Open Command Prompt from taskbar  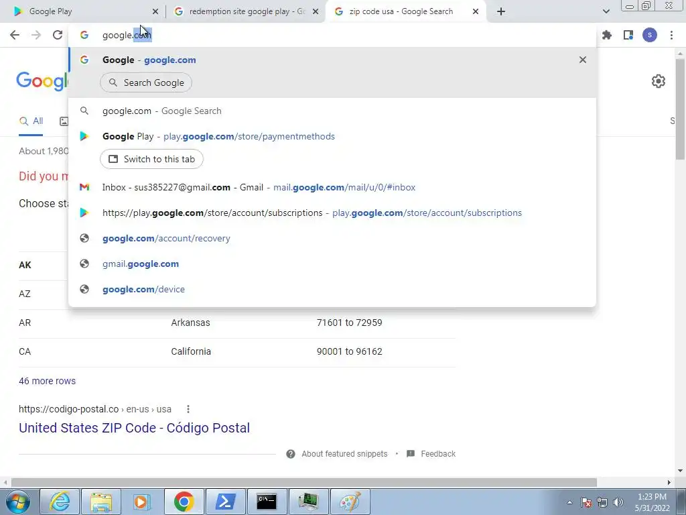pyautogui.click(x=267, y=502)
